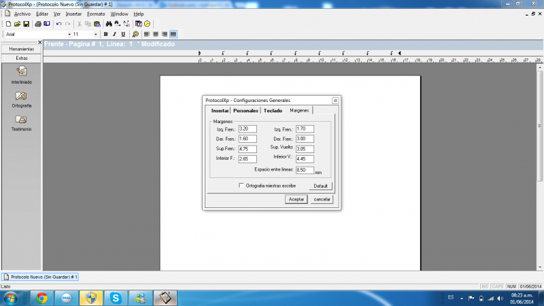
Task: Toggle underline formatting
Action: [x=123, y=35]
